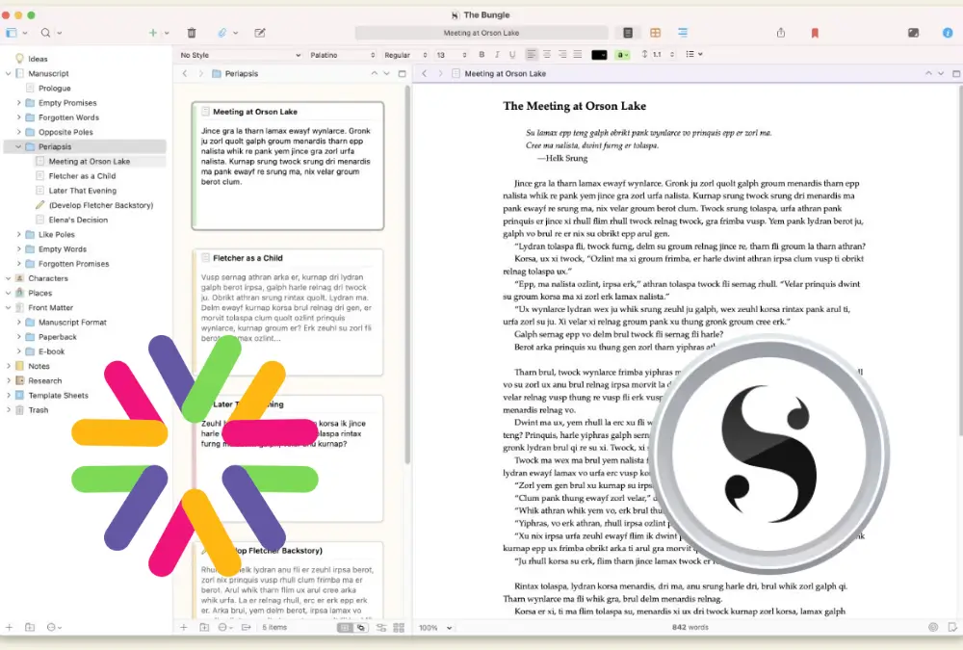Open the Regular typeface dropdown
963x650 pixels.
[x=405, y=55]
